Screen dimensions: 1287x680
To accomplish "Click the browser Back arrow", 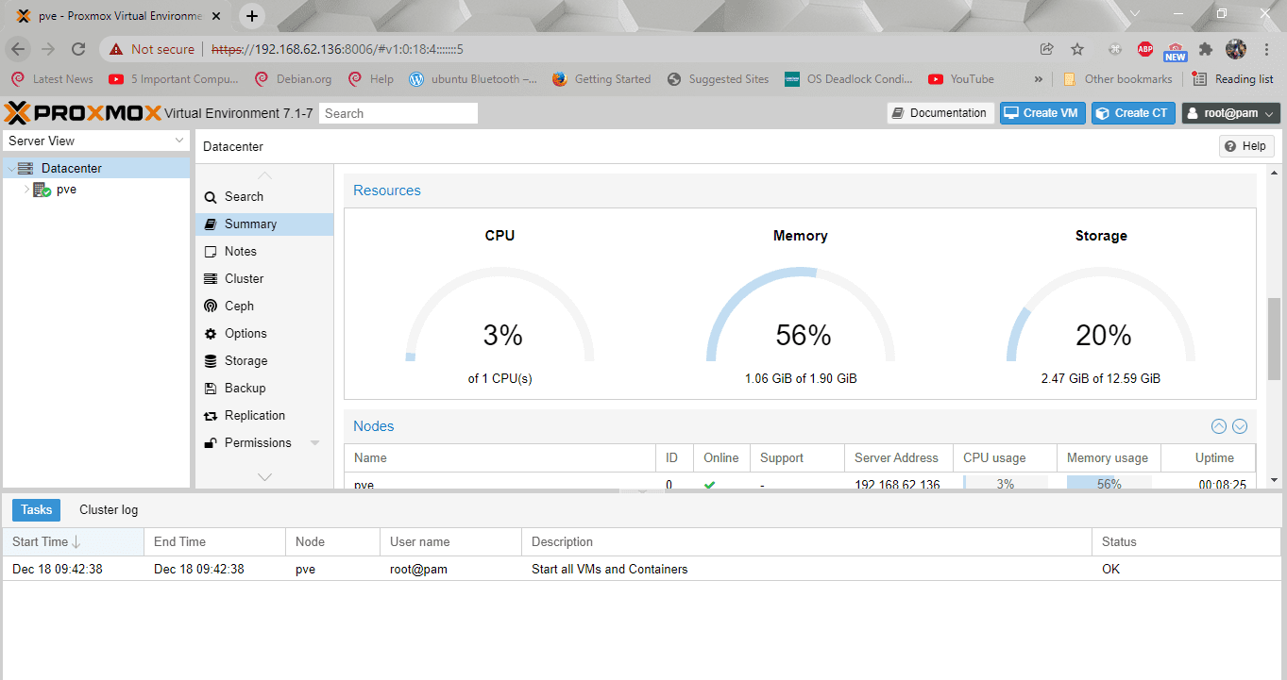I will 18,49.
